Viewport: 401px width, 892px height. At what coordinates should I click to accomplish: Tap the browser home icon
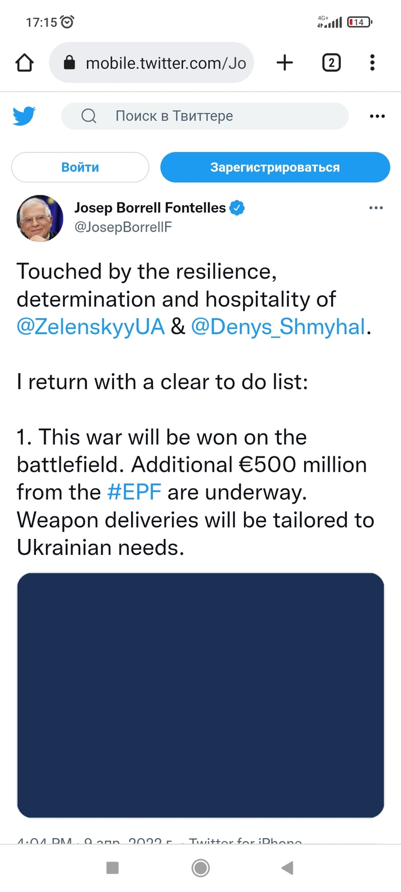(x=24, y=62)
